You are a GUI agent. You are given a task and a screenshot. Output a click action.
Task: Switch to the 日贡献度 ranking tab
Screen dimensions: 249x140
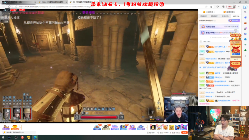[x=204, y=16]
